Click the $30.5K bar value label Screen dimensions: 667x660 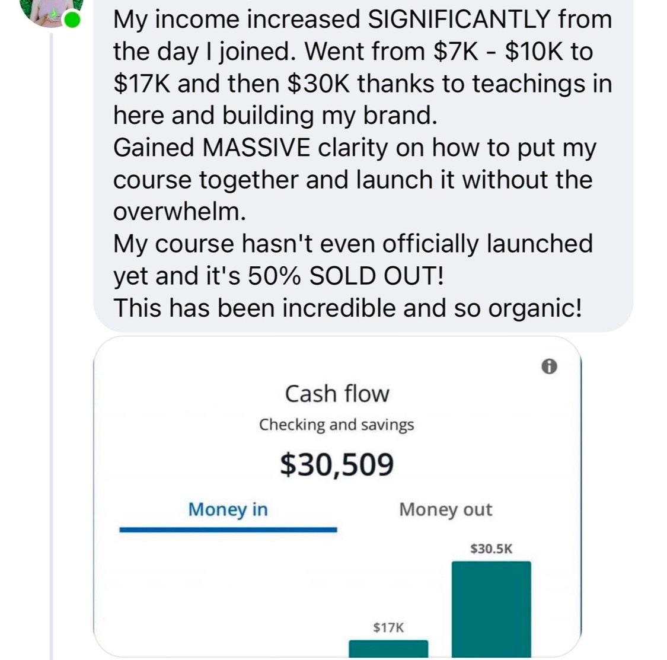point(491,549)
